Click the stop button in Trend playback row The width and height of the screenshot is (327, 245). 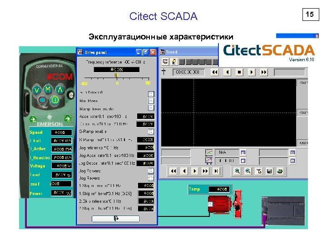tap(239, 72)
